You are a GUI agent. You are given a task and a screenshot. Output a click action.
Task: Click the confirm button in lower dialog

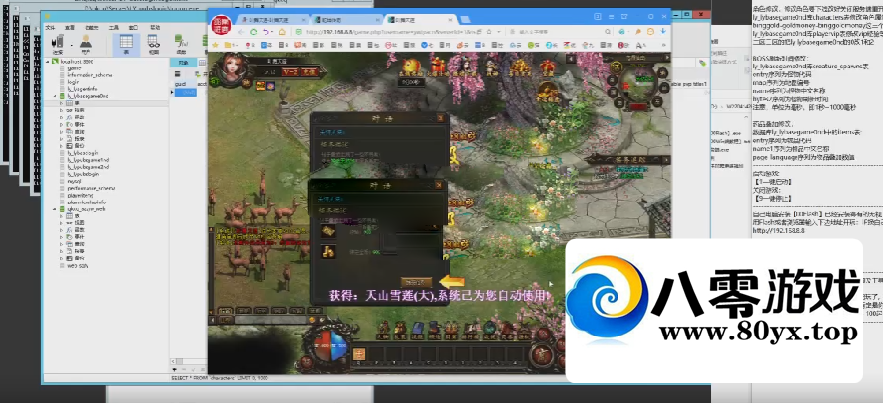(x=417, y=282)
